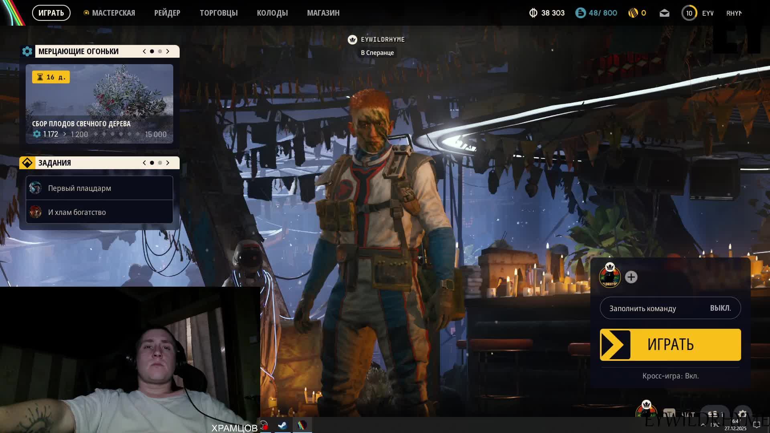Click the Первый плацдарм quest icon
This screenshot has width=770, height=433.
pos(35,188)
